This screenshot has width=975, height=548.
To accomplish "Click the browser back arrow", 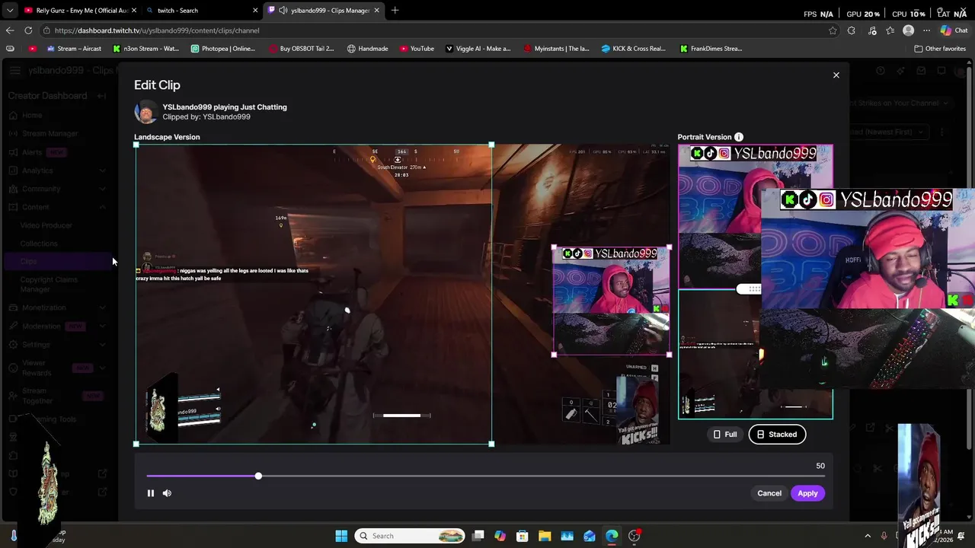I will click(x=10, y=30).
